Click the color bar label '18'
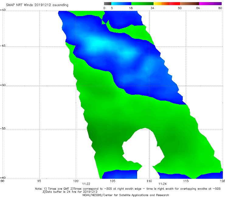The height and width of the screenshot is (197, 225). [131, 8]
